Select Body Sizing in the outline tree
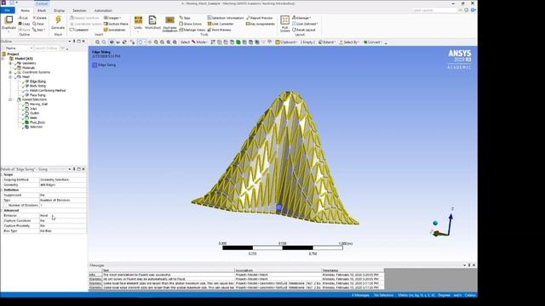The image size is (545, 306). [x=37, y=86]
